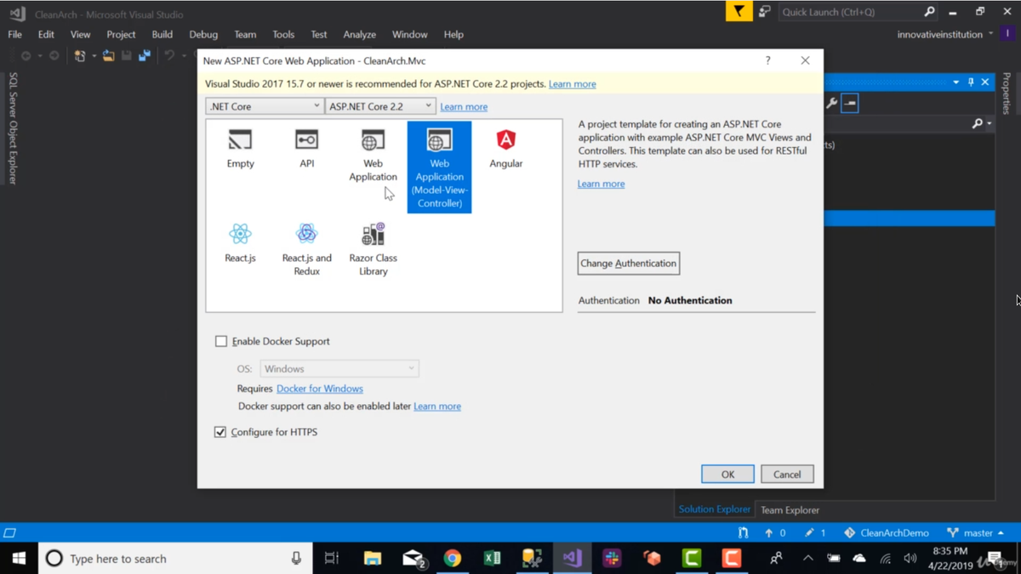Click the Save All toolbar icon
Image resolution: width=1021 pixels, height=574 pixels.
tap(145, 55)
